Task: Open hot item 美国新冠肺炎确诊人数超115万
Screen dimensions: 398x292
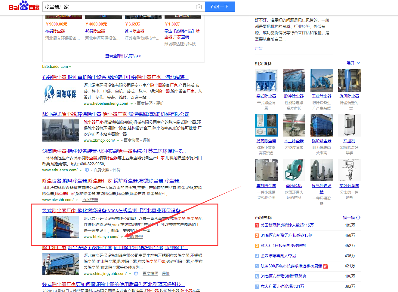Action: tap(287, 225)
